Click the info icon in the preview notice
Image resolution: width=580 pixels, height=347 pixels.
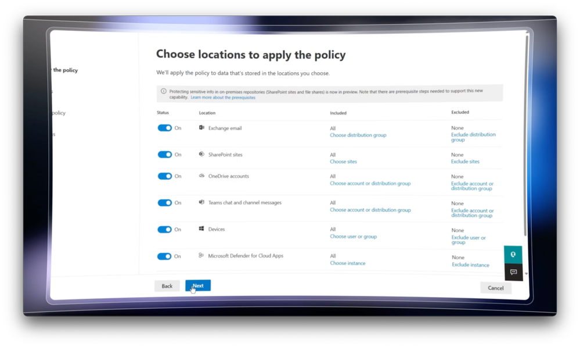[164, 91]
